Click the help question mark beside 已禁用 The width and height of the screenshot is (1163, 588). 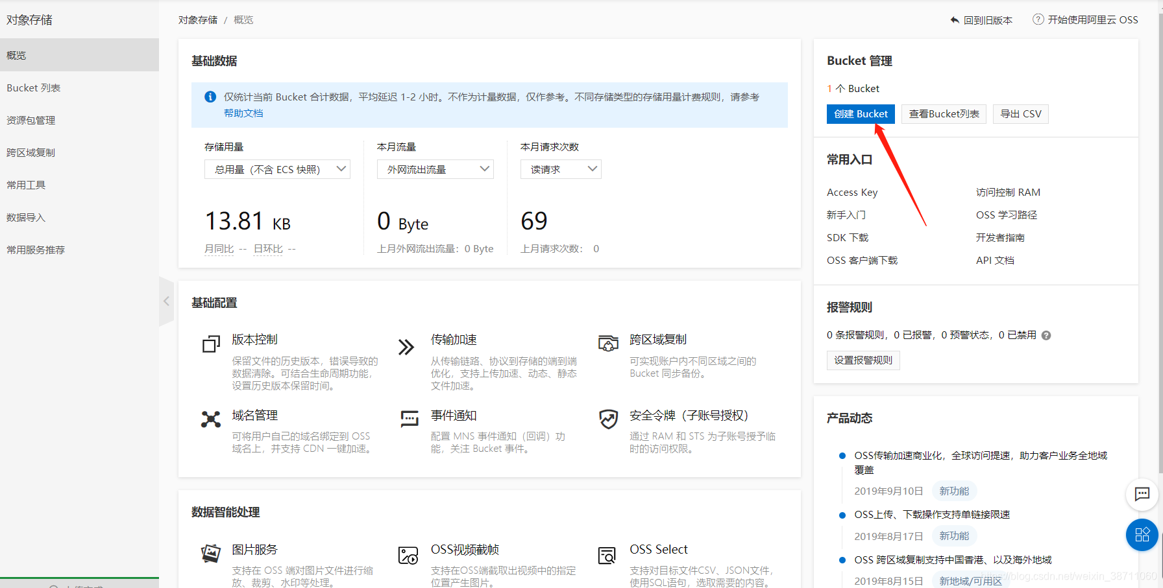tap(1046, 335)
